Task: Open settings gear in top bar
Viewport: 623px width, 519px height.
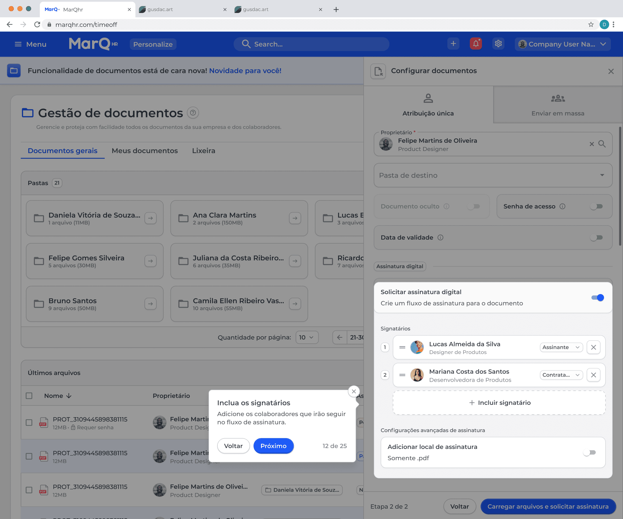Action: (x=498, y=44)
